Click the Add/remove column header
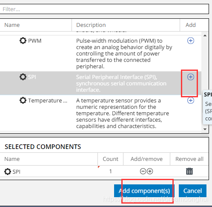The width and height of the screenshot is (212, 207). coord(146,159)
